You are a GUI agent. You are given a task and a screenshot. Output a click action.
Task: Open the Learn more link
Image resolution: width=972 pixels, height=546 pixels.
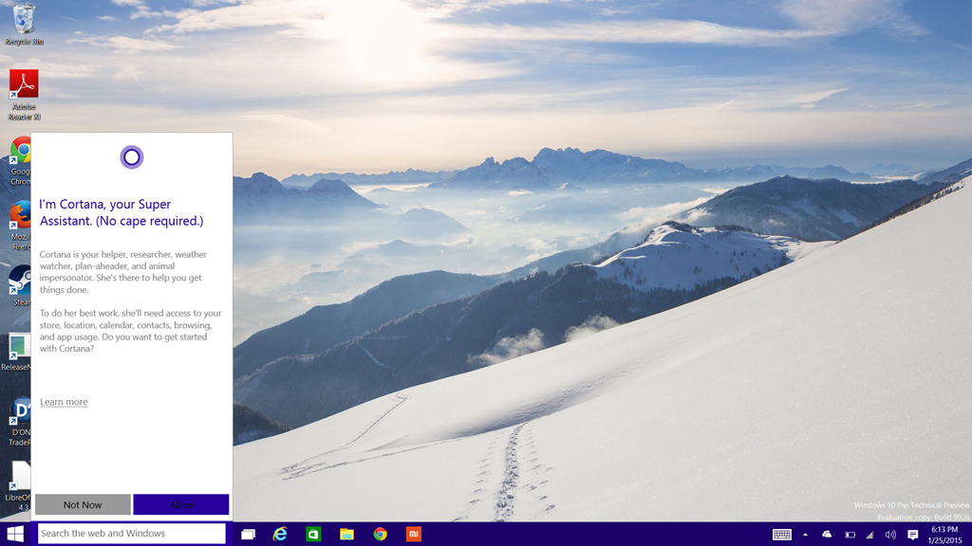coord(63,401)
